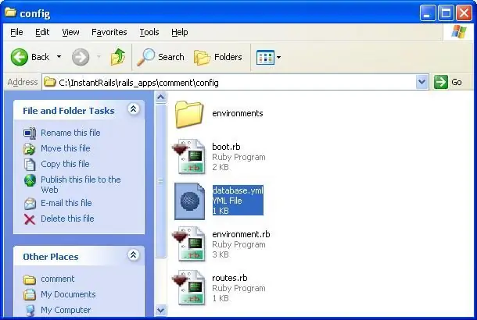Click the task pane scrollbar thumb

(x=161, y=181)
